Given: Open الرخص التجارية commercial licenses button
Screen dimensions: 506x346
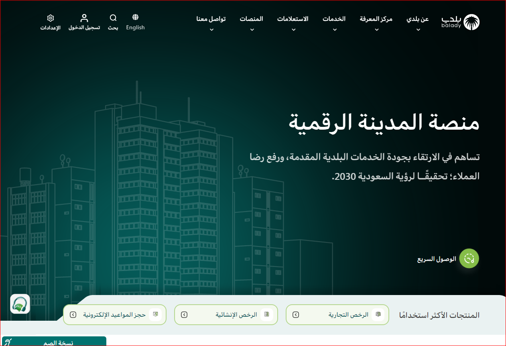Looking at the screenshot, I should point(348,315).
